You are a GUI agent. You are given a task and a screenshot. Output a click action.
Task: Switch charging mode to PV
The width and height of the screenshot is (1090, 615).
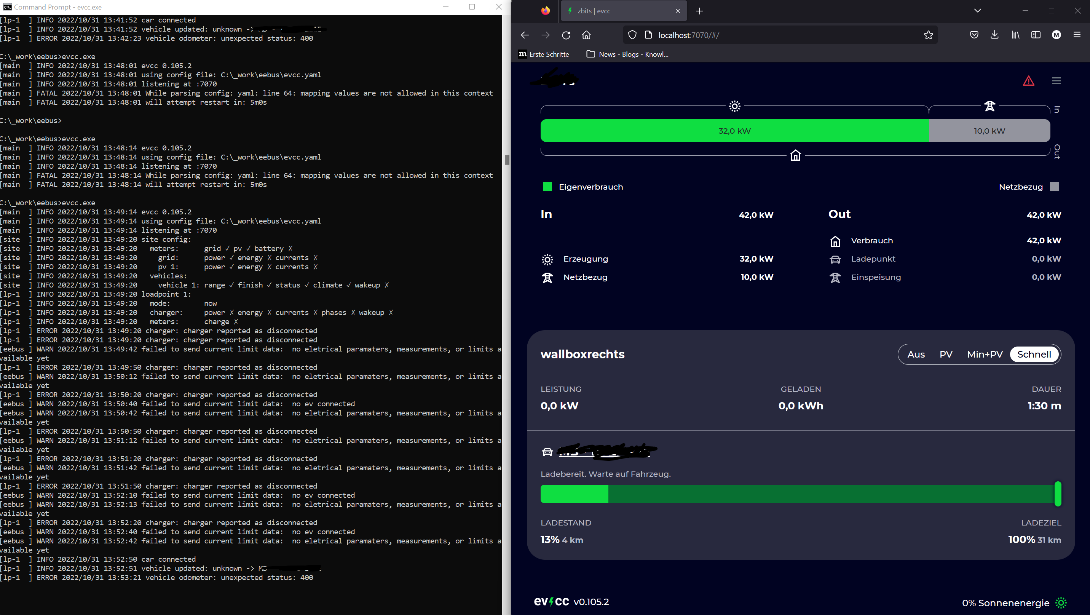[x=946, y=354]
